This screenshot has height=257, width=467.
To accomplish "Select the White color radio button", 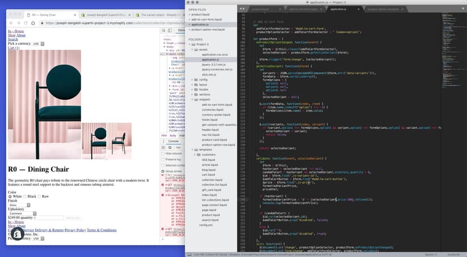I will (10, 196).
